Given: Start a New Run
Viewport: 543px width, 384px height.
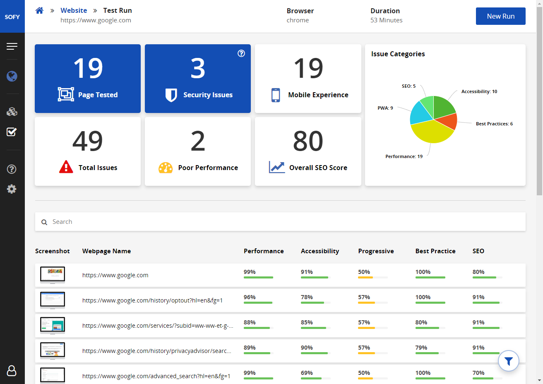Looking at the screenshot, I should (501, 16).
